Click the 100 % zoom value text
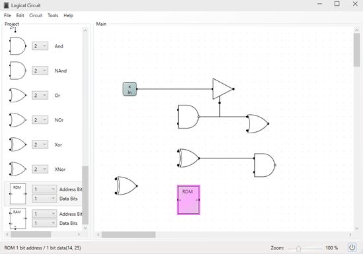 (x=331, y=248)
